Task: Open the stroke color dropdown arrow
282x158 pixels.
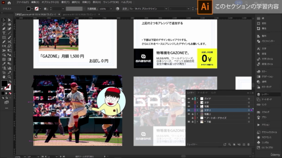Action: (x=40, y=9)
